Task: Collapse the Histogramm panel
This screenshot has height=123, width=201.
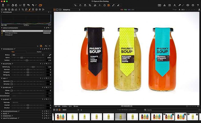Action: point(1,12)
